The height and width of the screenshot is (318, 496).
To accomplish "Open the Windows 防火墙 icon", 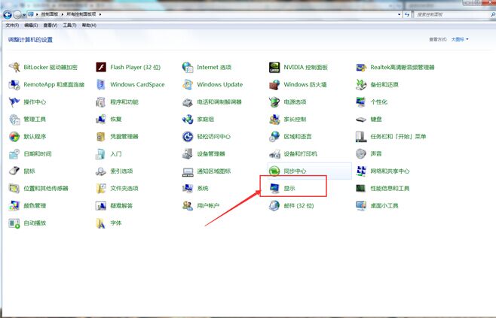I will coord(274,84).
